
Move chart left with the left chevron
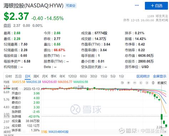[141, 83]
